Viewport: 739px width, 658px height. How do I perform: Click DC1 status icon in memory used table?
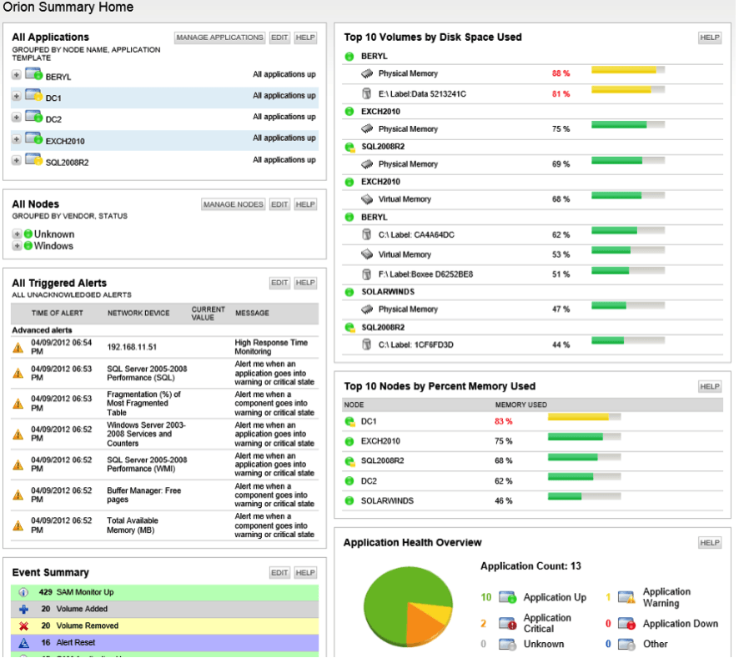click(349, 421)
